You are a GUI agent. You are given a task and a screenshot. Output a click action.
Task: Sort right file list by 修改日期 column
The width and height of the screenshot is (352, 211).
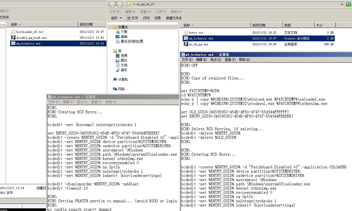267,25
